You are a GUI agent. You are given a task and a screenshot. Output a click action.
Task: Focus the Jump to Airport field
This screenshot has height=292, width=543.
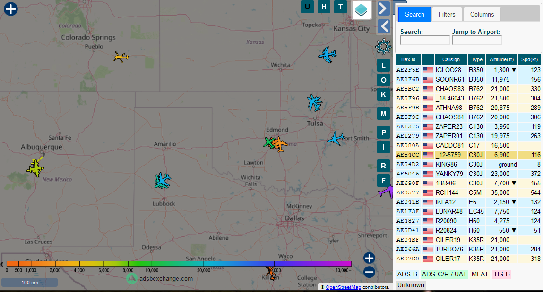coord(476,41)
